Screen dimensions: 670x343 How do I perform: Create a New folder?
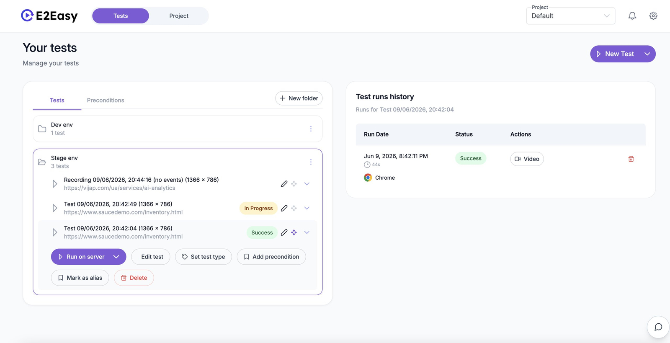tap(299, 98)
